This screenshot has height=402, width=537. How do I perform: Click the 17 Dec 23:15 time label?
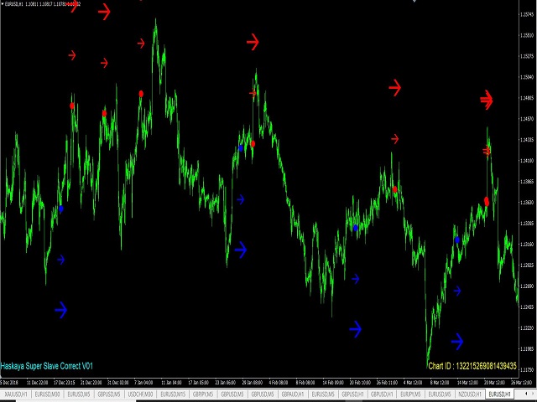pos(65,382)
